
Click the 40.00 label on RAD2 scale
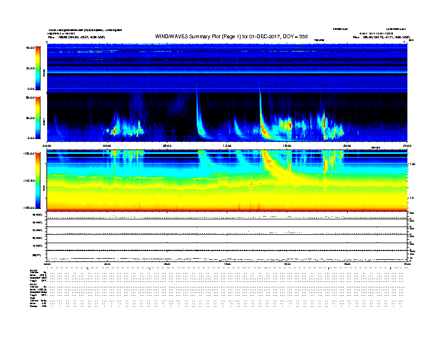pyautogui.click(x=30, y=48)
